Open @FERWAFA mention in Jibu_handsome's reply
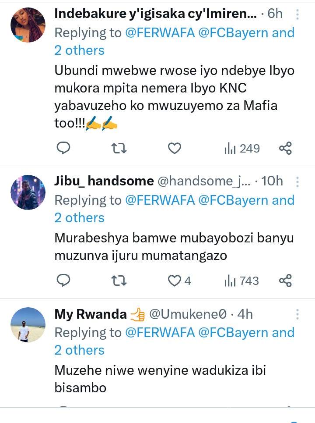Viewport: 315px width, 423px height. 160,200
